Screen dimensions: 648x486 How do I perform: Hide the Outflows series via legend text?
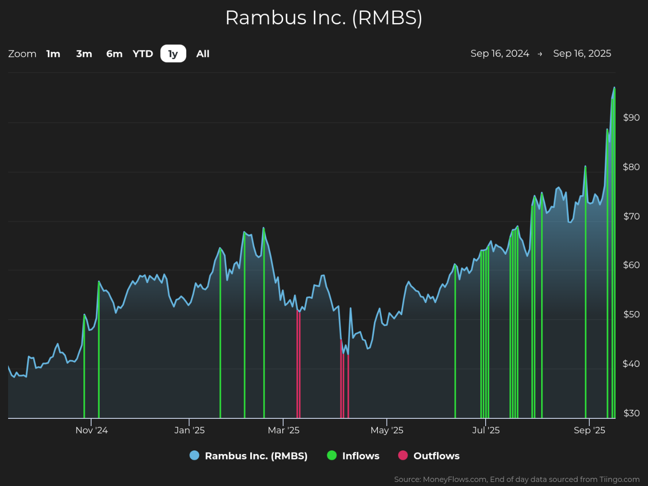pos(437,456)
